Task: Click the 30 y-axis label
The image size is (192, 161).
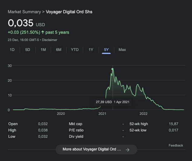Action: (10, 66)
